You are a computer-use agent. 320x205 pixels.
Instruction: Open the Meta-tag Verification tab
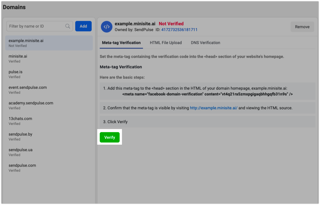coord(121,43)
